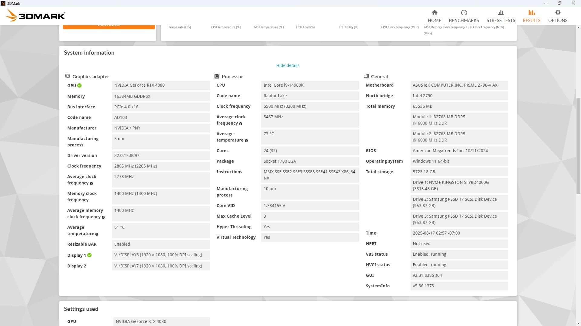Click green check icon next to GPU
The width and height of the screenshot is (581, 326).
click(79, 85)
